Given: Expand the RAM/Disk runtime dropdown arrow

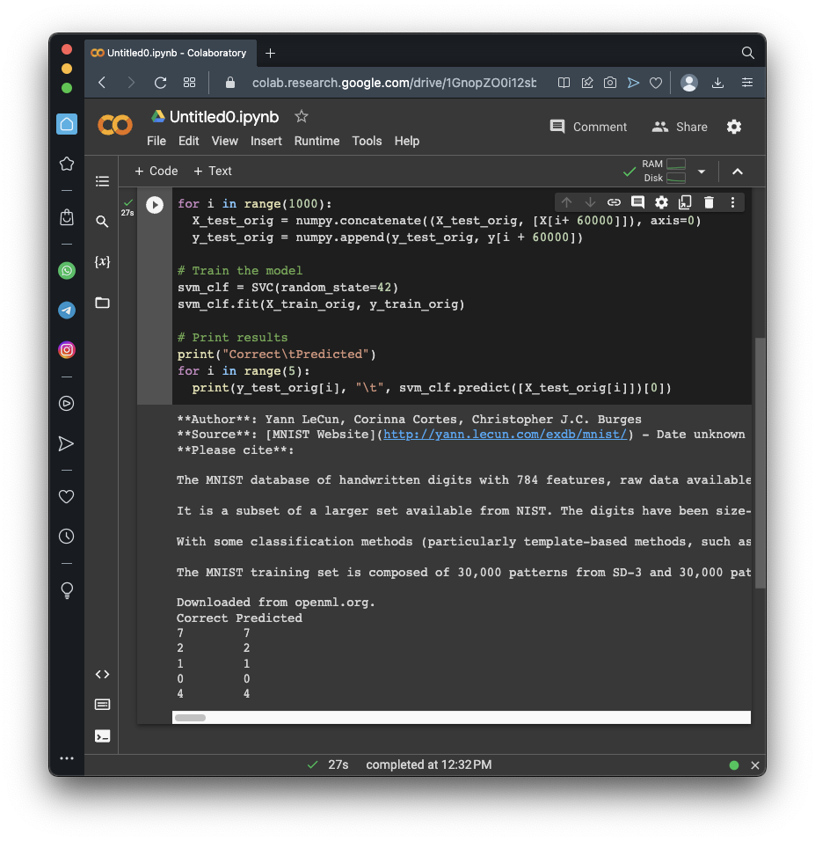Looking at the screenshot, I should [702, 172].
